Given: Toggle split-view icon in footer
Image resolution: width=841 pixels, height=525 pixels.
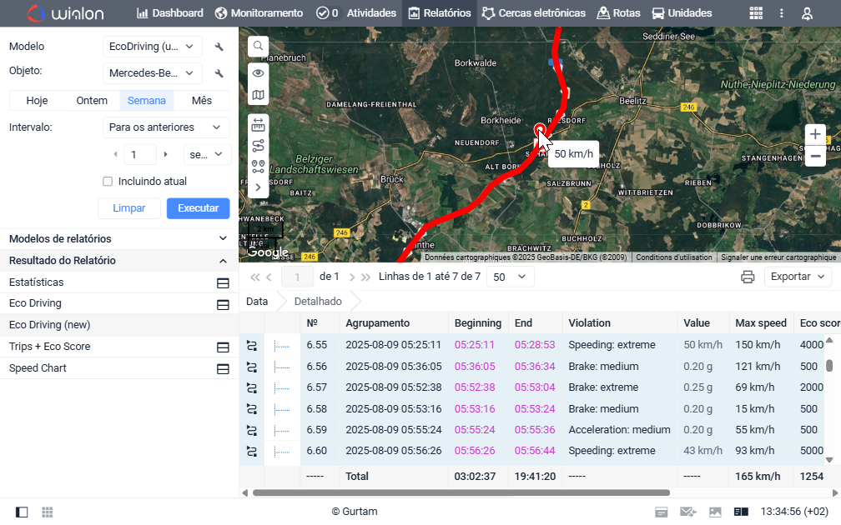Looking at the screenshot, I should click(x=741, y=512).
